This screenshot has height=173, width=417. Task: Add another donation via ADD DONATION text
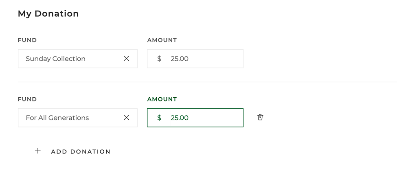(x=81, y=151)
